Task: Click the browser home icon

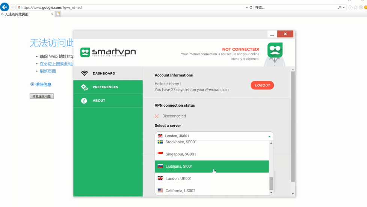Action: tap(350, 7)
